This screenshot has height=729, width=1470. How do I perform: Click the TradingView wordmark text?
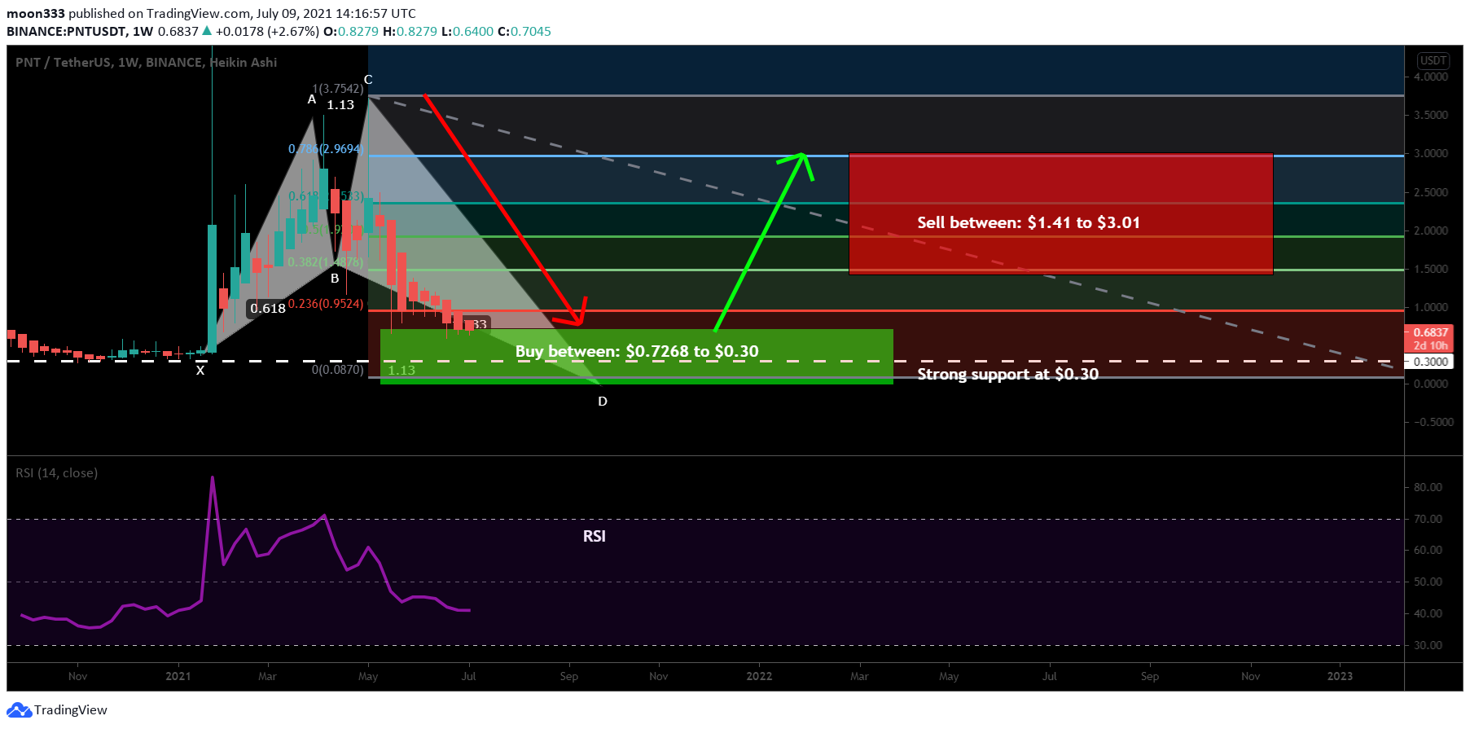tap(71, 710)
